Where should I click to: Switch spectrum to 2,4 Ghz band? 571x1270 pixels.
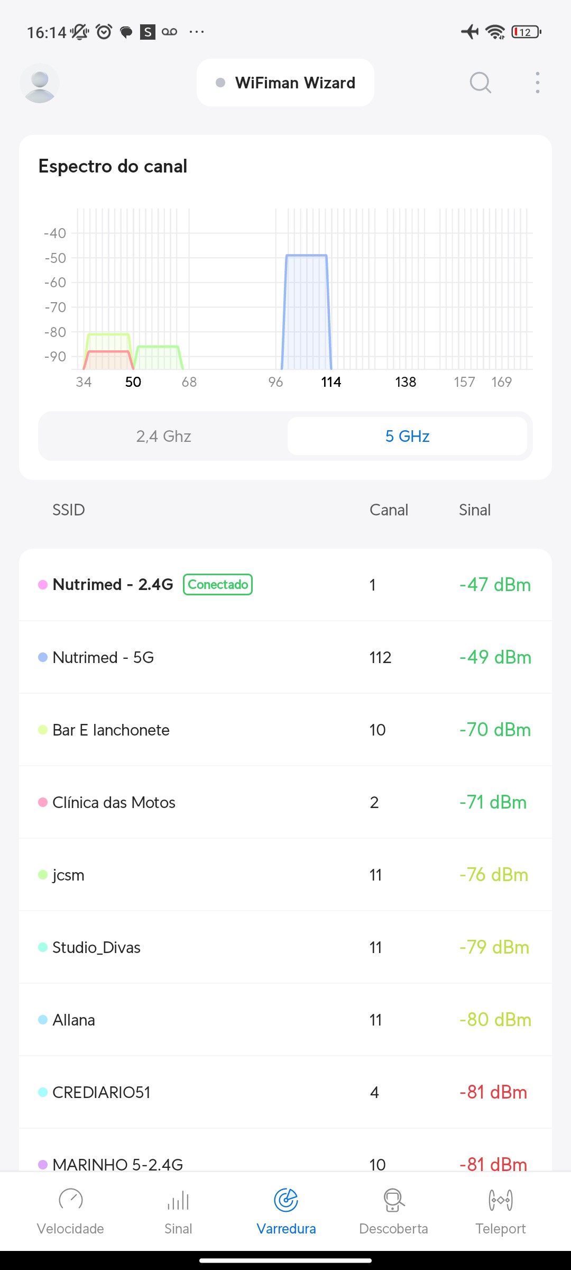coord(163,436)
